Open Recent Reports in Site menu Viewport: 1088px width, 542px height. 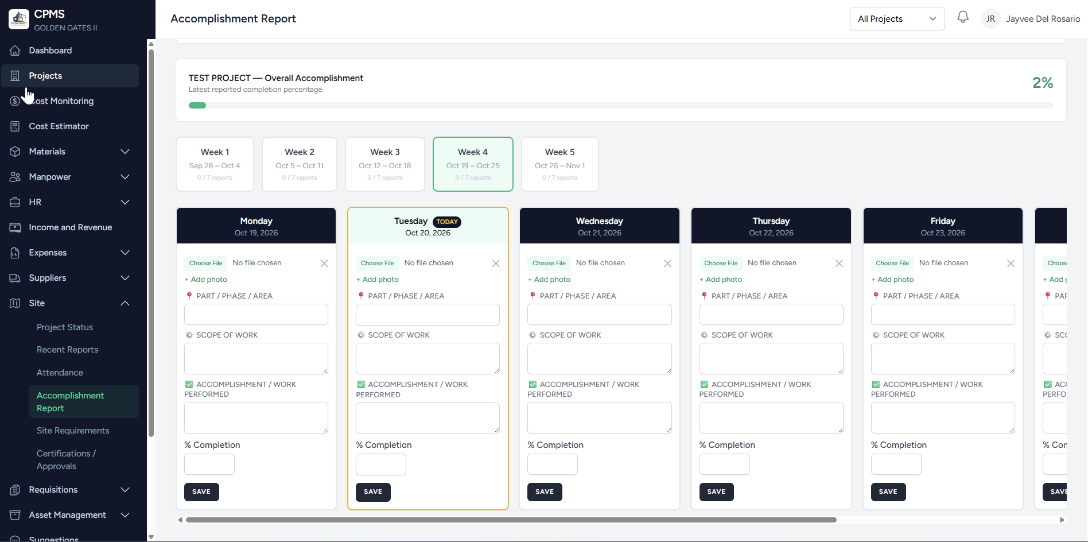[67, 350]
